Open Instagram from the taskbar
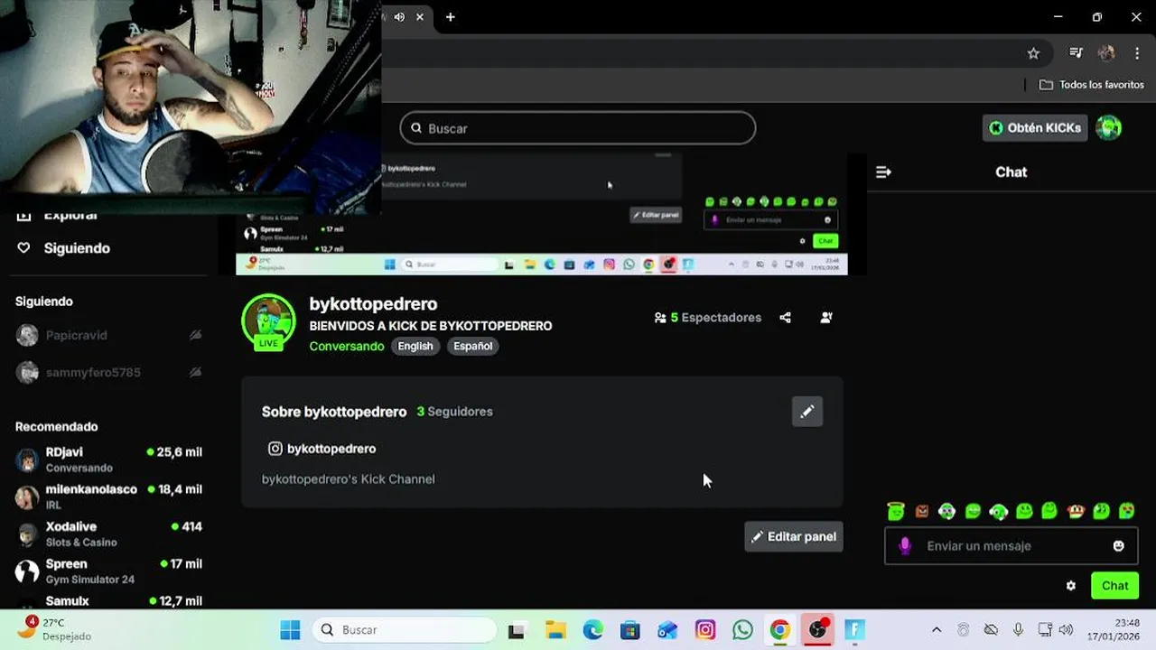The image size is (1156, 650). (x=705, y=630)
